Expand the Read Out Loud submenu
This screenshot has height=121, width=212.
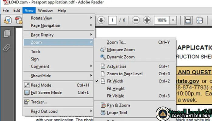pyautogui.click(x=58, y=111)
